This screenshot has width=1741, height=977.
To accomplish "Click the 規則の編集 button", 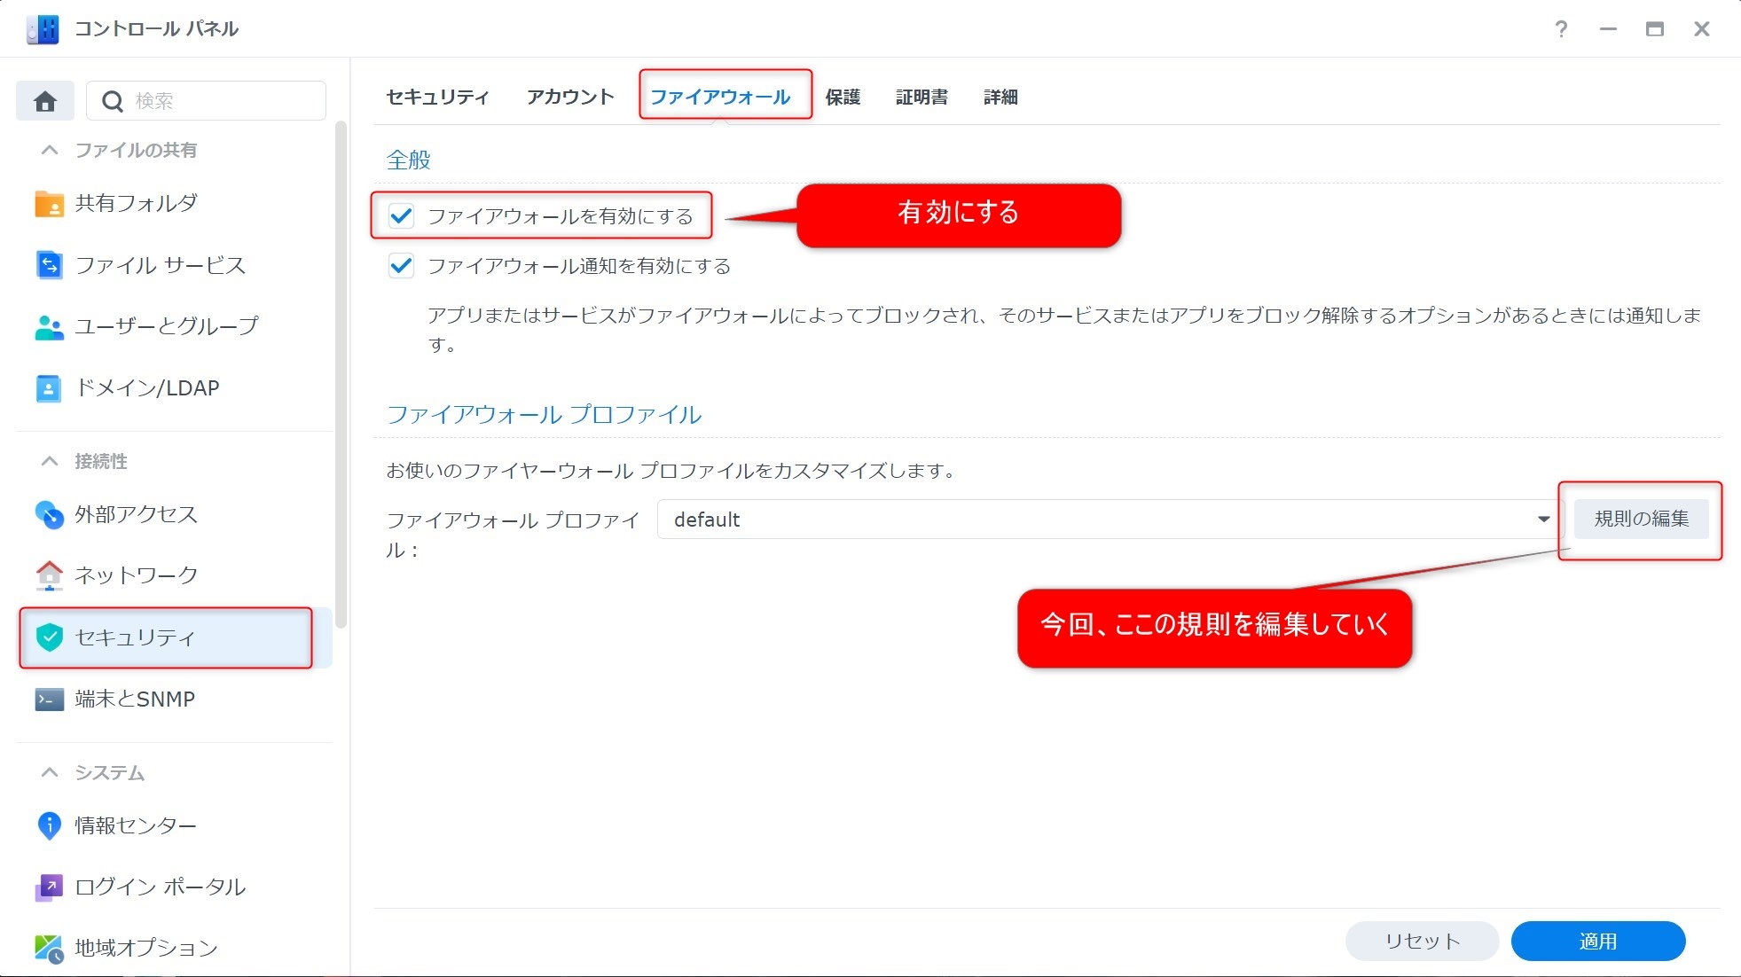I will pyautogui.click(x=1641, y=519).
